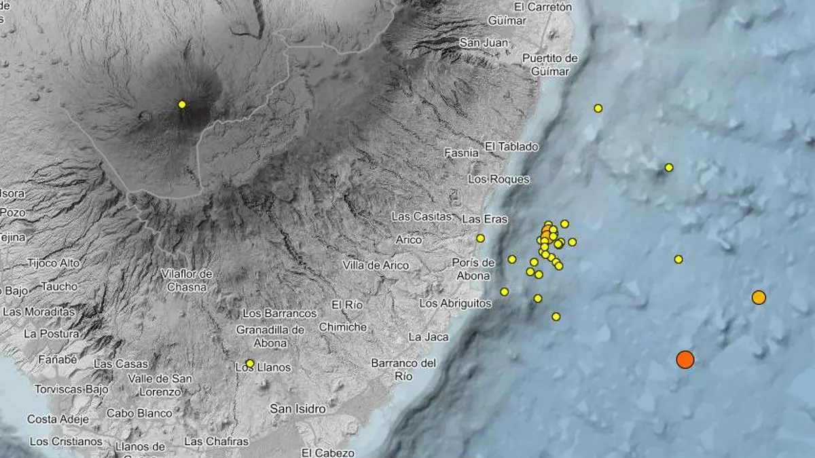
Task: Select the southernmost yellow marker below the cluster
Action: click(556, 317)
